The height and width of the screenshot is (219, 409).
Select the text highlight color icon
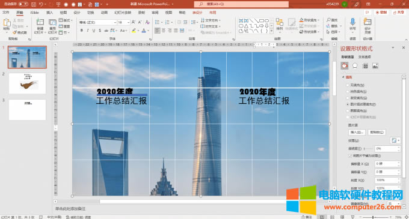134,31
